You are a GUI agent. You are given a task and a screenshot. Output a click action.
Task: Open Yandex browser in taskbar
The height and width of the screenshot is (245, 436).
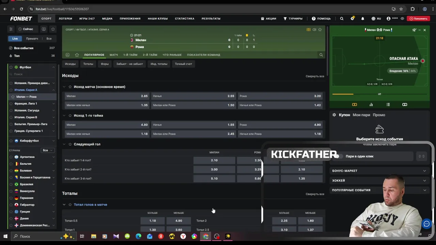click(x=183, y=236)
